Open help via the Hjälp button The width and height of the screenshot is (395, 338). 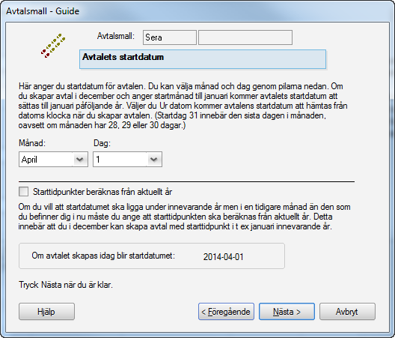(46, 312)
